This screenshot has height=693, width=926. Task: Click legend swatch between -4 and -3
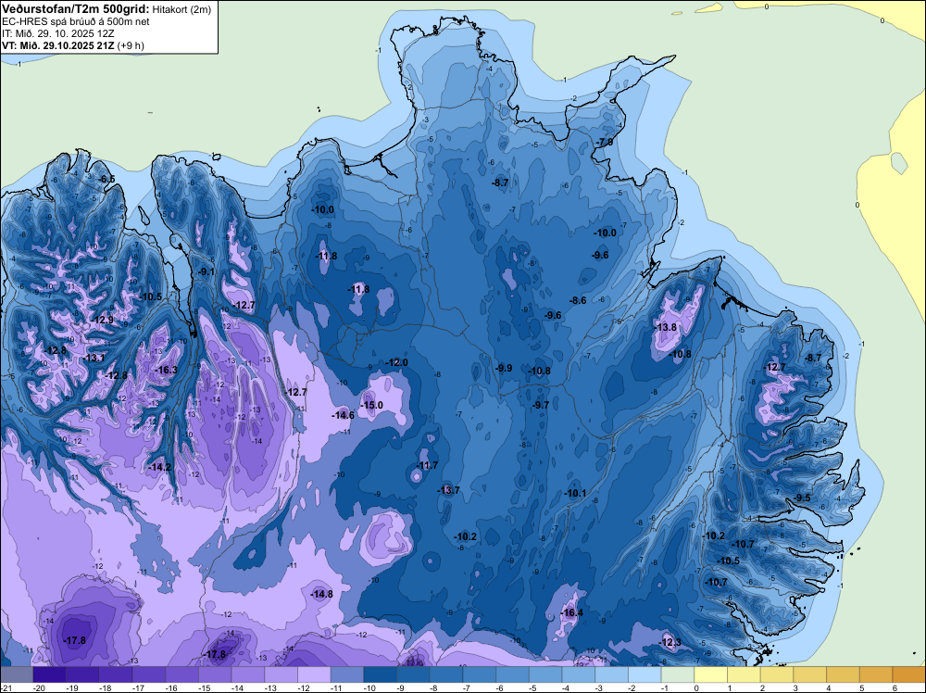[579, 674]
